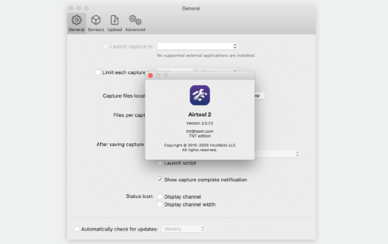
Task: Click the TNT edition text
Action: pos(200,136)
